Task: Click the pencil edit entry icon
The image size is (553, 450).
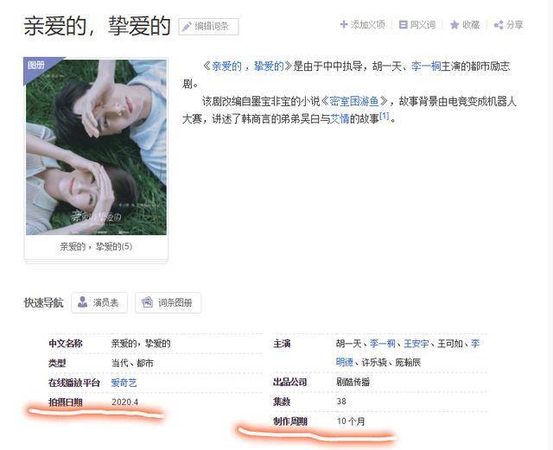Action: pos(187,27)
